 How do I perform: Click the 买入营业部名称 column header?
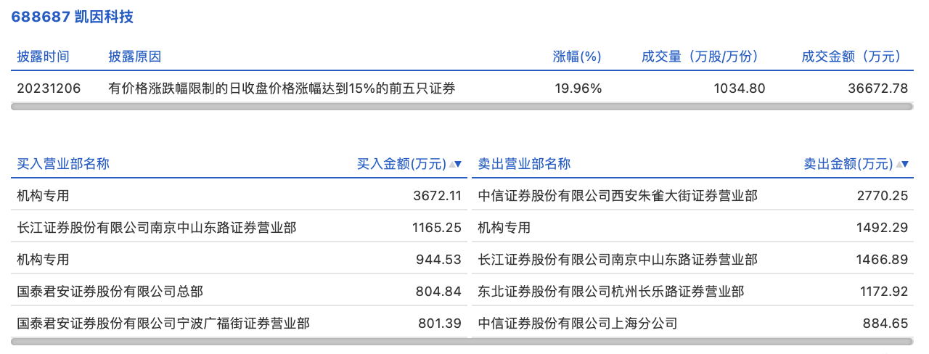pos(63,164)
